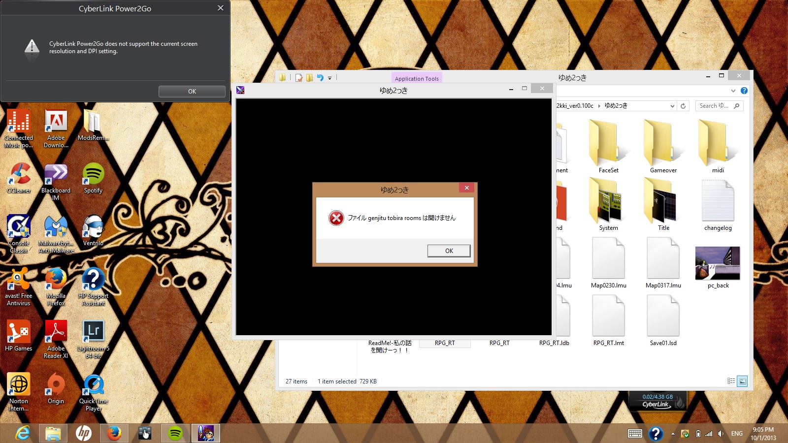Select the Map0230.lmu file
Viewport: 788px width, 443px height.
pos(609,262)
